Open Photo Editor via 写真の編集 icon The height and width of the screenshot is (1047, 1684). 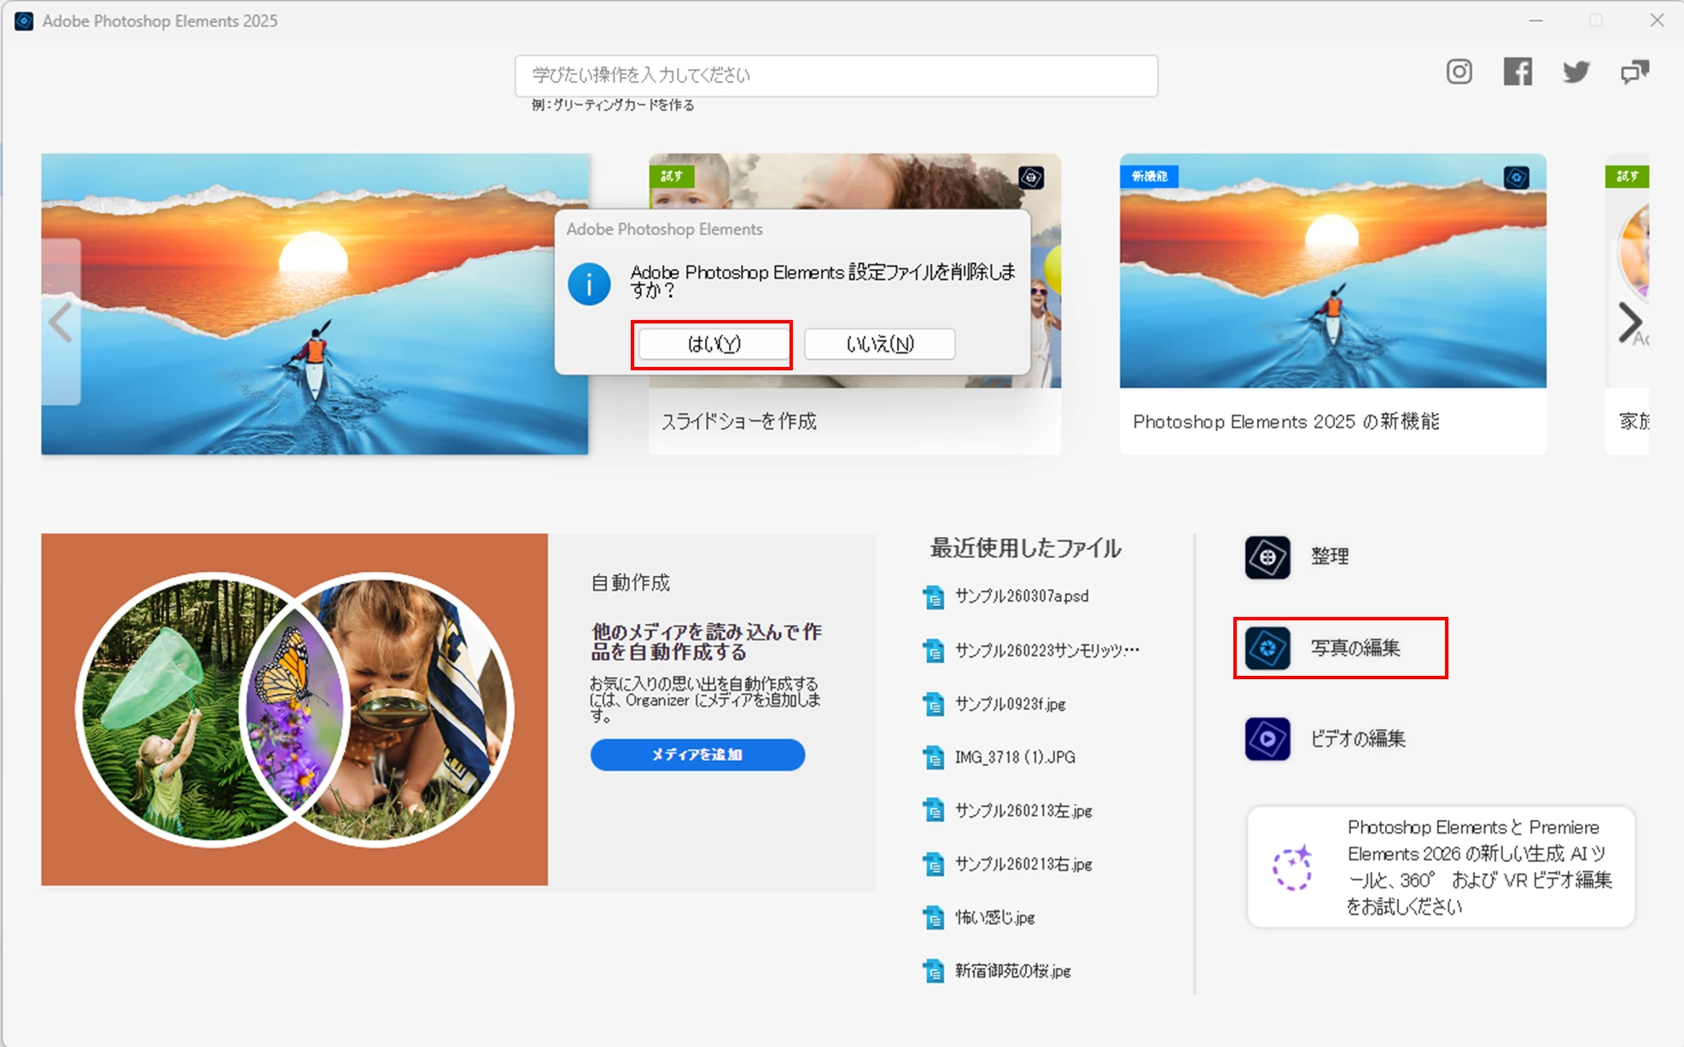point(1267,649)
